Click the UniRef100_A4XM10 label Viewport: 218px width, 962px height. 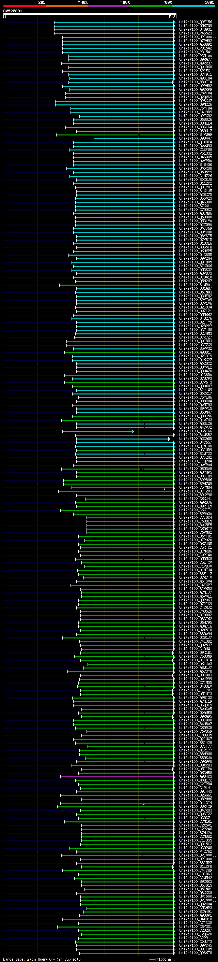tap(195, 919)
